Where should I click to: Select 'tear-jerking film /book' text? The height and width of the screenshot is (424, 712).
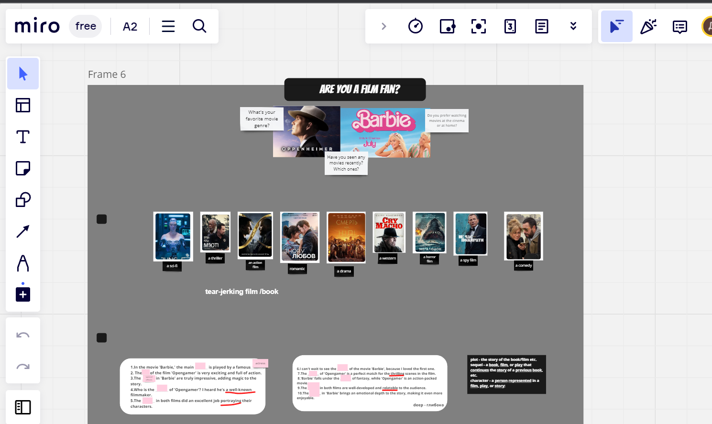tap(242, 292)
